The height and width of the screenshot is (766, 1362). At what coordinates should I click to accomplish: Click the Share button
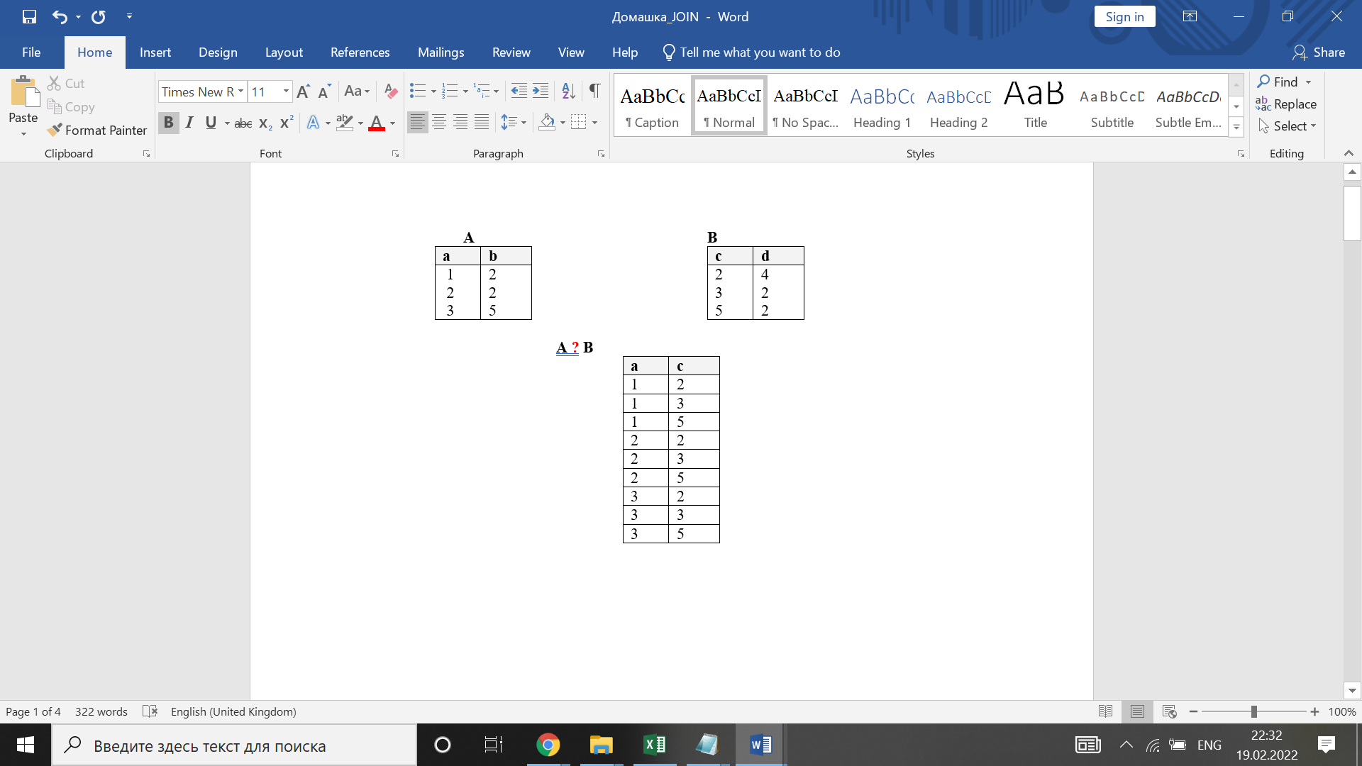[1319, 52]
